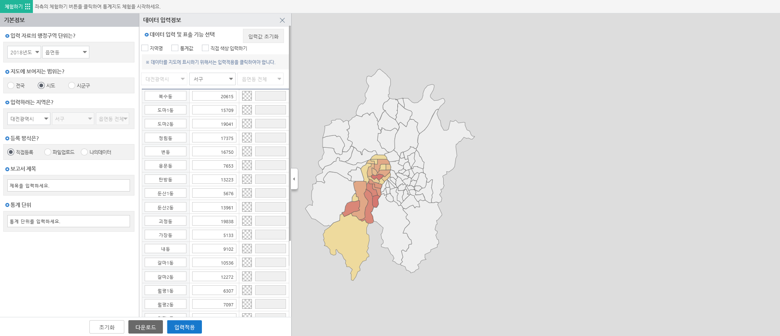Open the color swatch in 괴정동 row
This screenshot has height=336, width=780.
click(247, 221)
